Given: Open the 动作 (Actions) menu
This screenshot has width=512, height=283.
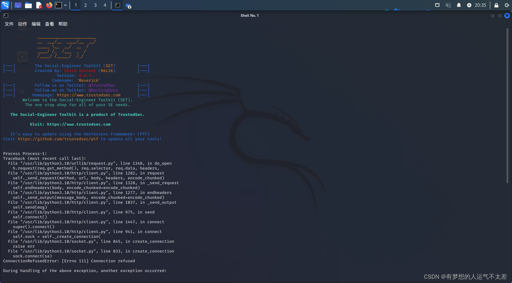Looking at the screenshot, I should coord(23,24).
